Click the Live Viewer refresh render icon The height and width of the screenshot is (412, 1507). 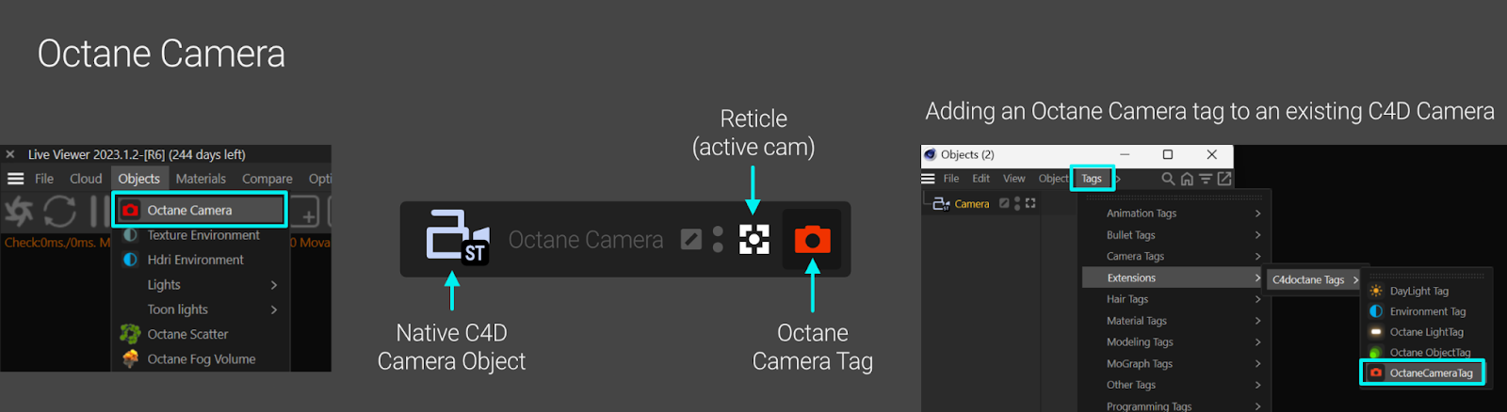(59, 212)
